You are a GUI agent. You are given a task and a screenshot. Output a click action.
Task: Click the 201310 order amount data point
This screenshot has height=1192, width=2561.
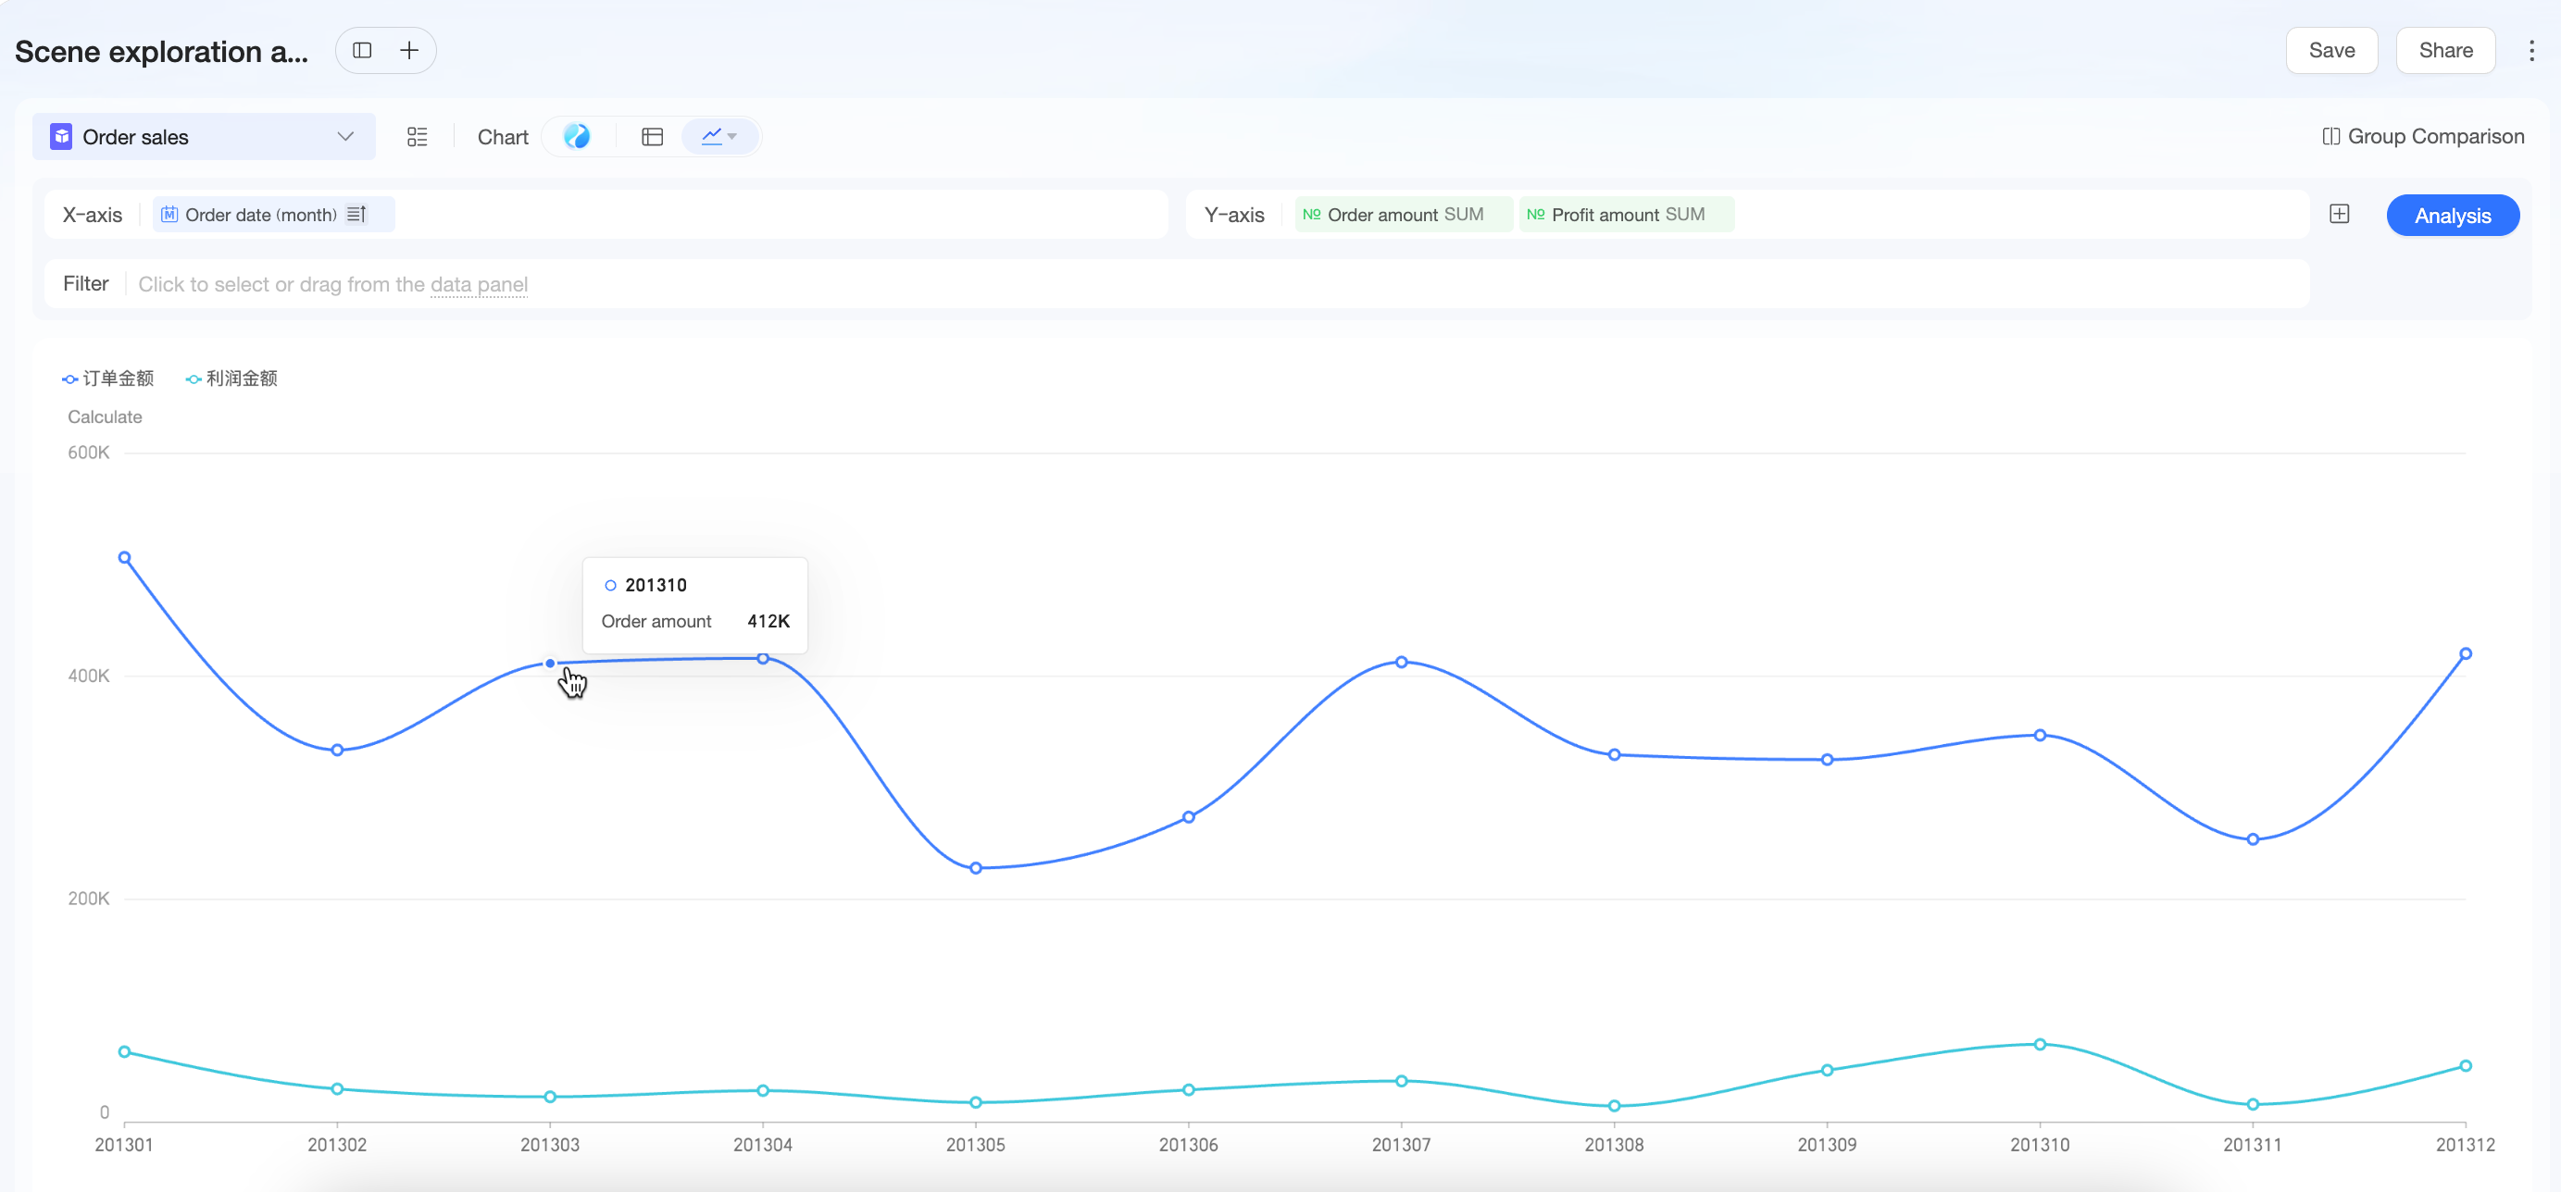2039,736
